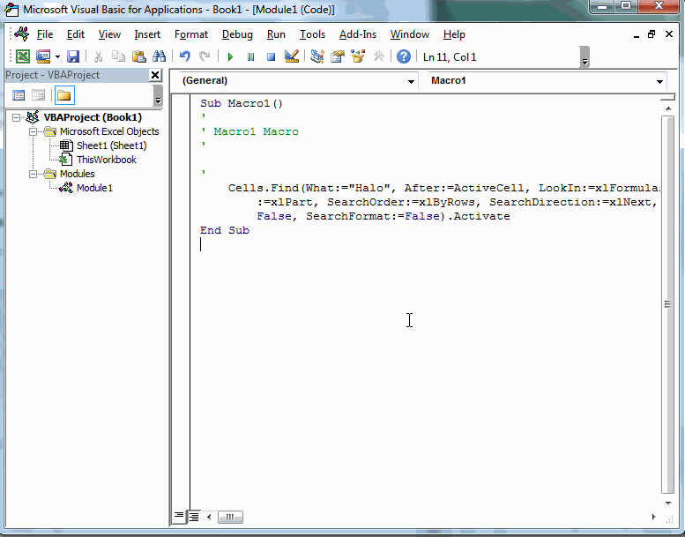Click the Break pause icon
This screenshot has height=537, width=685.
[x=250, y=56]
